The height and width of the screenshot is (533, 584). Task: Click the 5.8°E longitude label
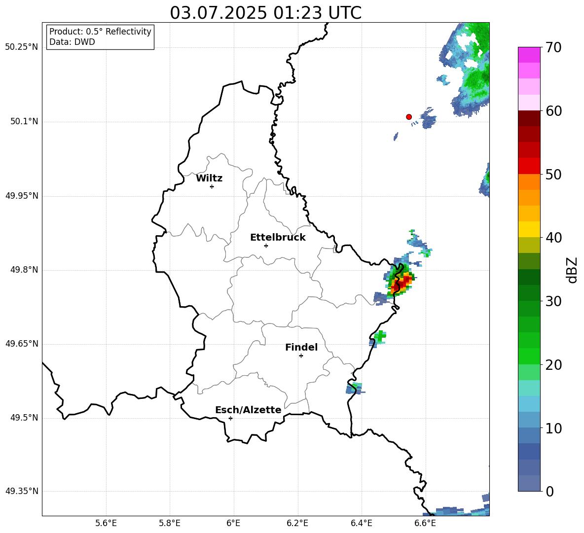pyautogui.click(x=170, y=523)
